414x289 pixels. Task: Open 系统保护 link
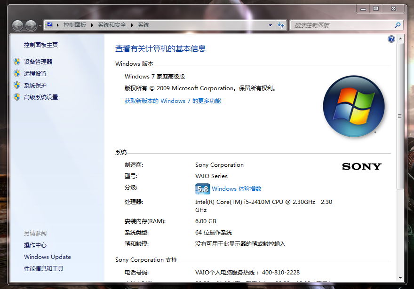tap(35, 86)
